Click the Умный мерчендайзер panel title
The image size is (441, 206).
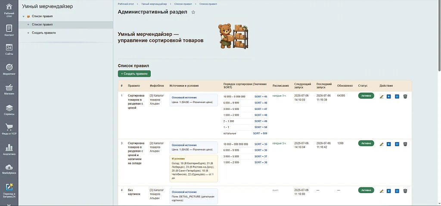click(47, 6)
